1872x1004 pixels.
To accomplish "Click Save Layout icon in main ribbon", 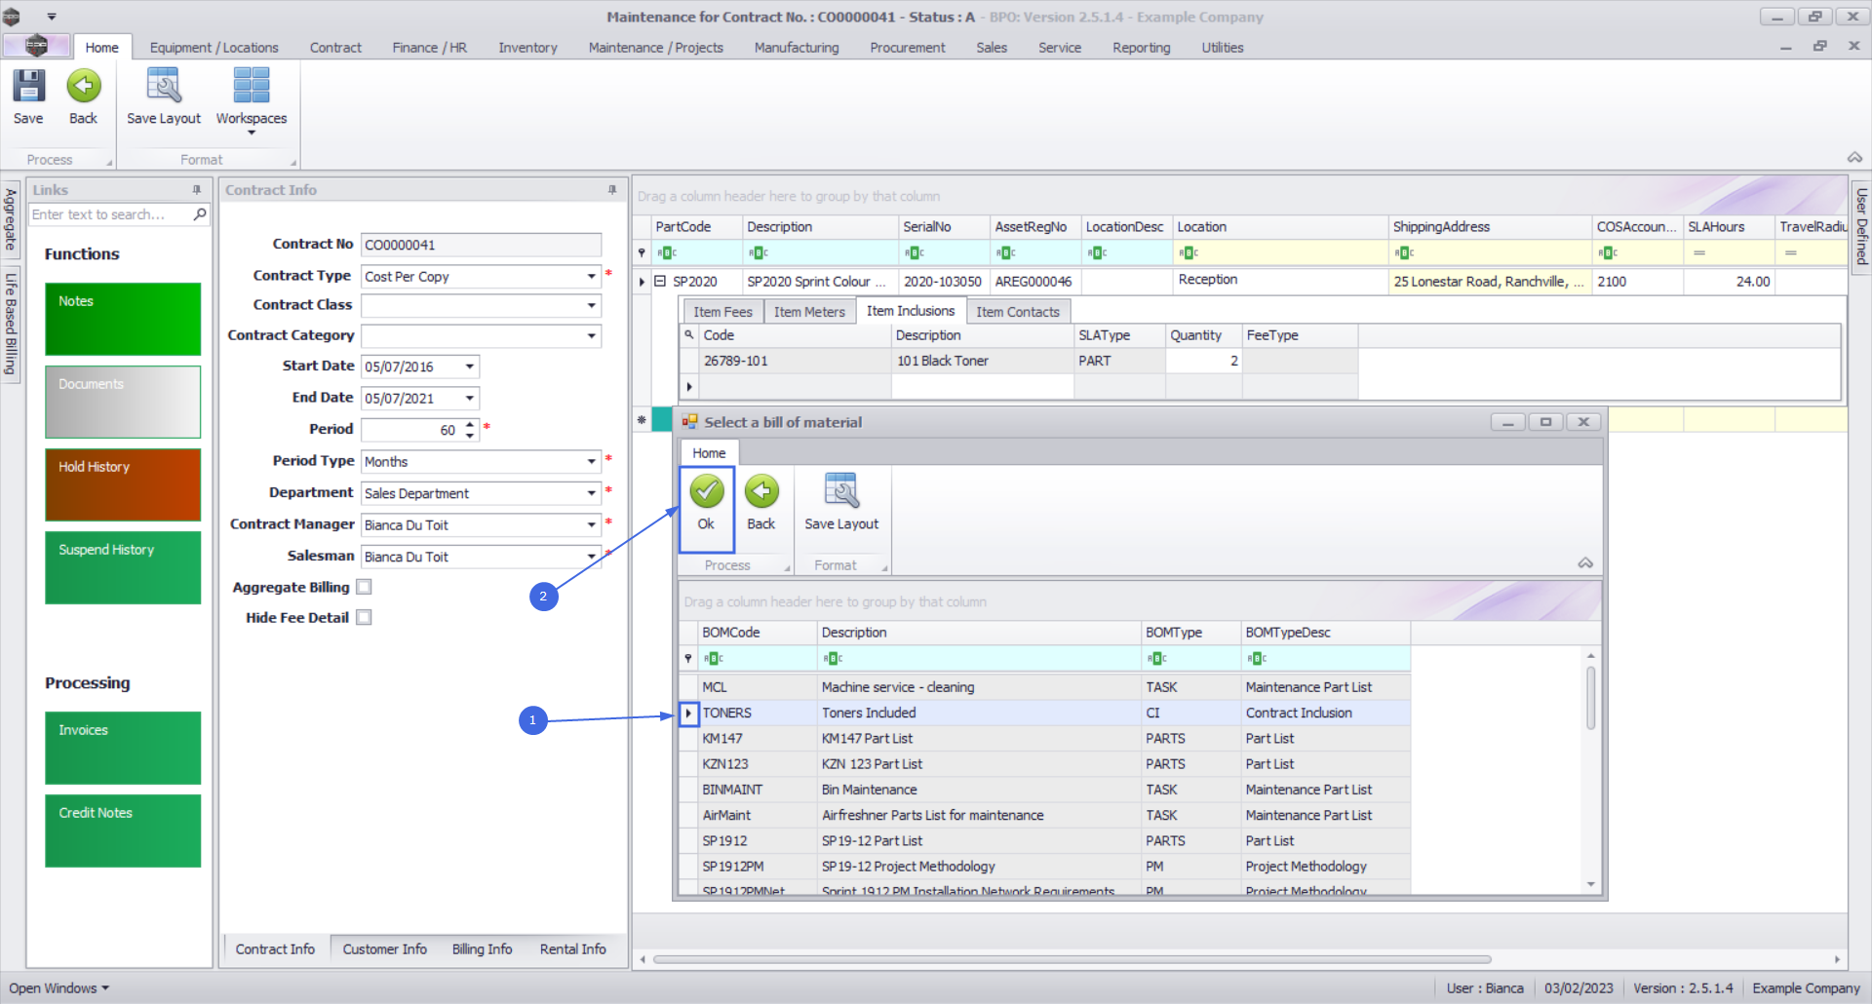I will [163, 87].
